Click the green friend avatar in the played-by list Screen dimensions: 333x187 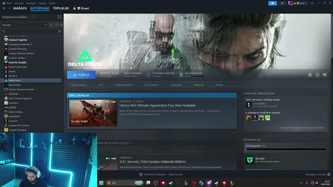[267, 118]
